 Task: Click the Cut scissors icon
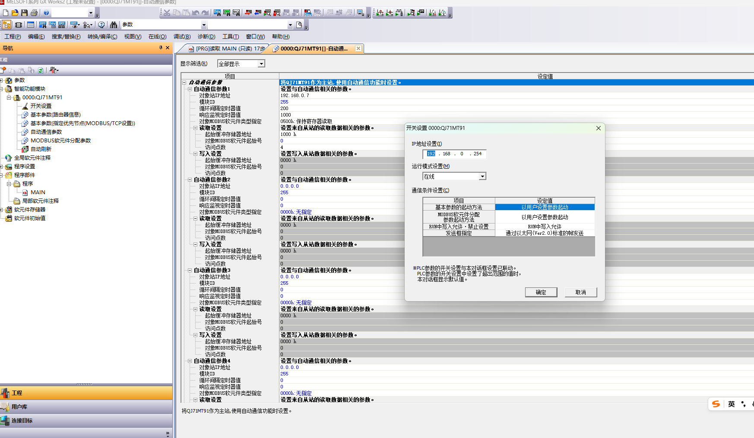(167, 13)
